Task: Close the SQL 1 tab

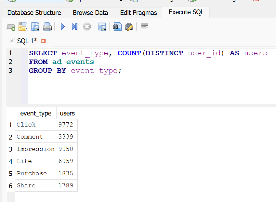Action: pyautogui.click(x=43, y=41)
